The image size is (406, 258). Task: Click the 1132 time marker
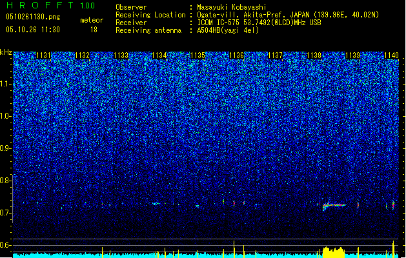click(82, 55)
